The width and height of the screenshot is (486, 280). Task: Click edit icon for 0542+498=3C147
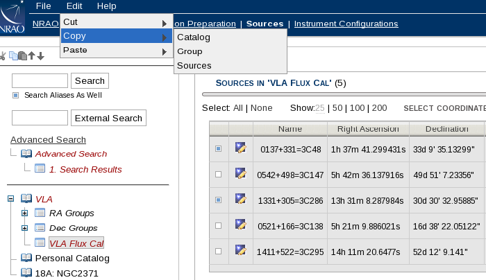tap(240, 174)
